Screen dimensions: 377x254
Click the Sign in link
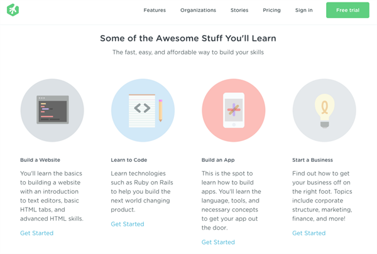point(304,10)
